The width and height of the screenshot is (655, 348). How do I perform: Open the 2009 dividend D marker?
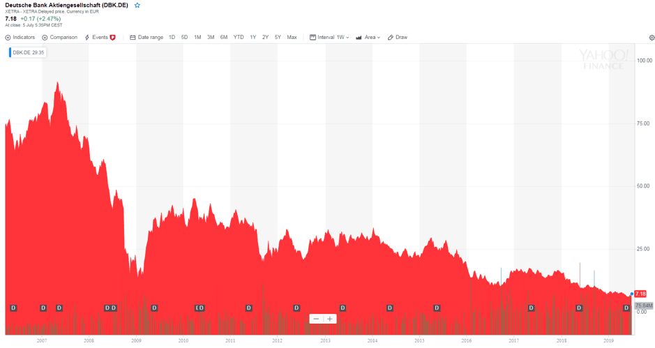coord(154,308)
